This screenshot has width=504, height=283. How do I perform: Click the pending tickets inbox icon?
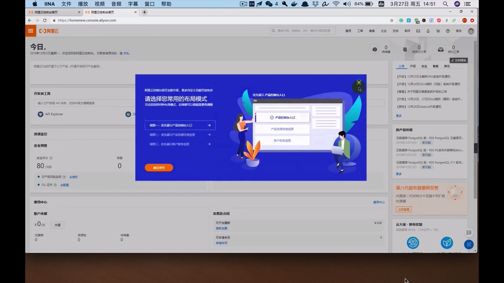pyautogui.click(x=441, y=49)
